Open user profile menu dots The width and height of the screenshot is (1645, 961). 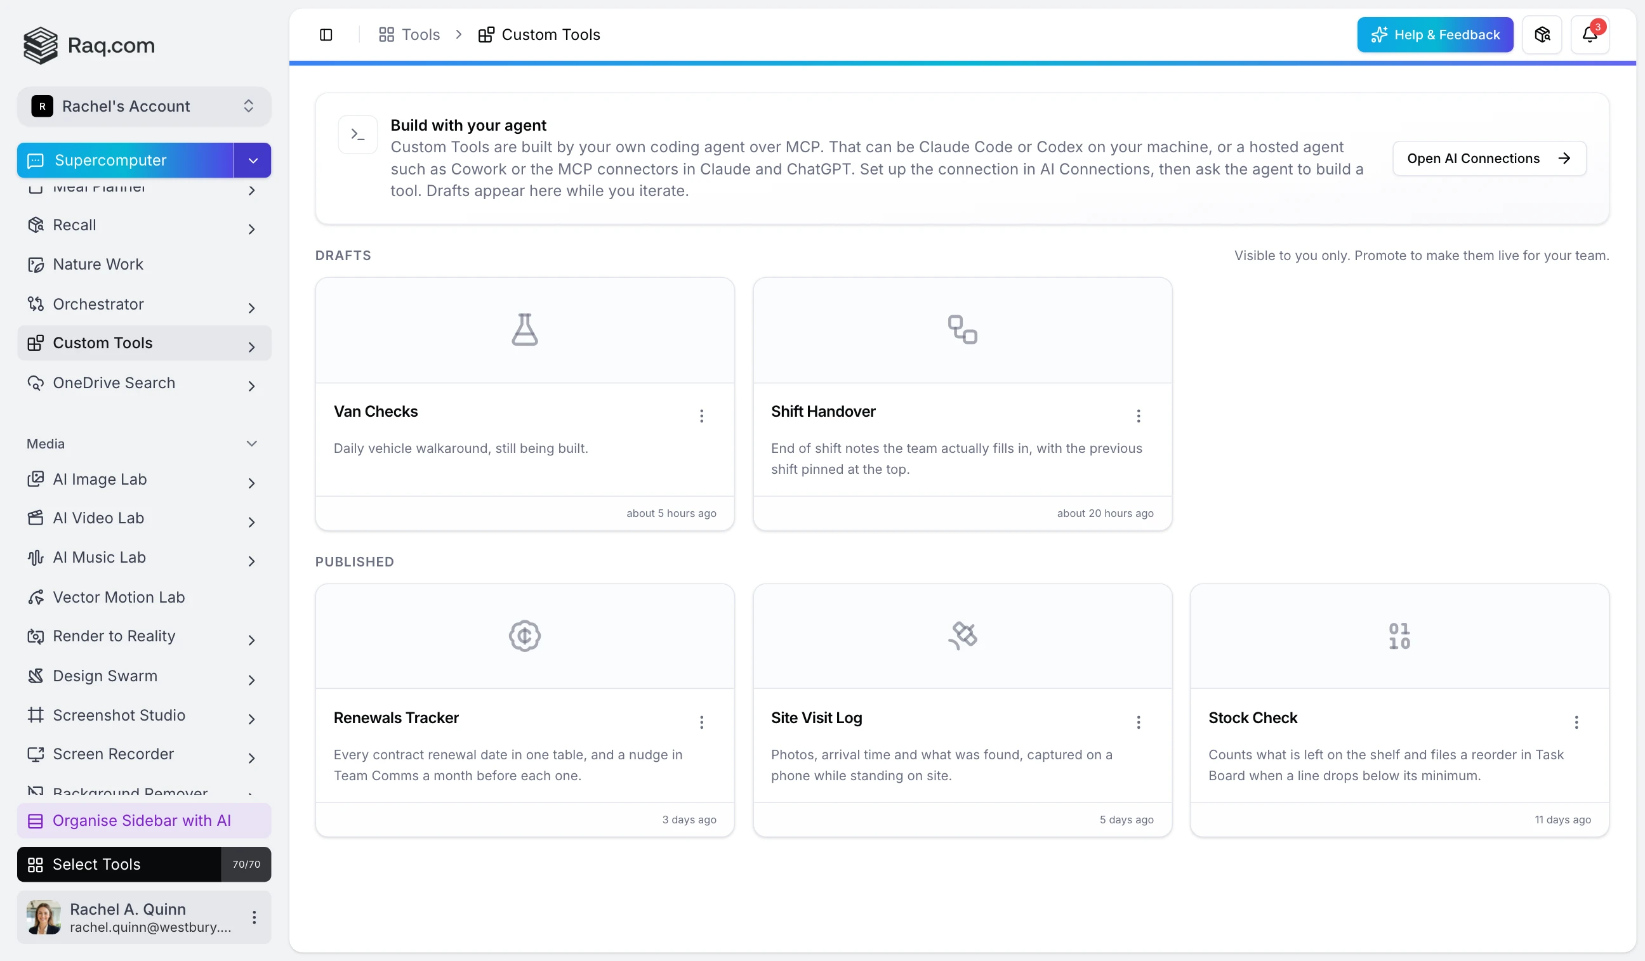pos(254,917)
